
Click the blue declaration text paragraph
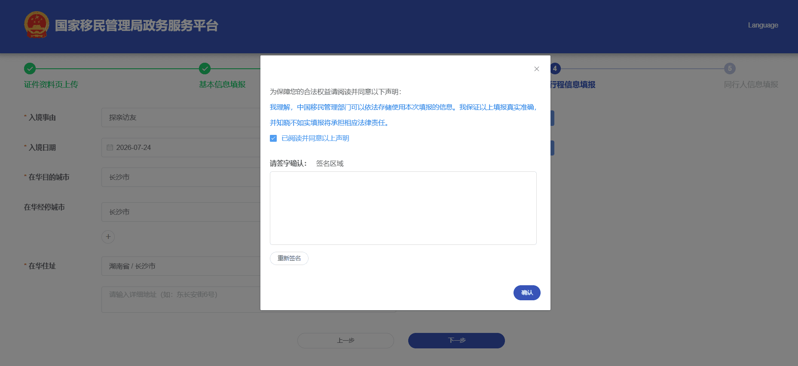(403, 115)
